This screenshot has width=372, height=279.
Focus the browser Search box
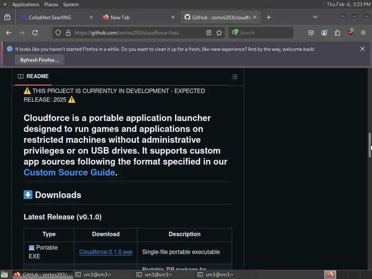tap(261, 33)
